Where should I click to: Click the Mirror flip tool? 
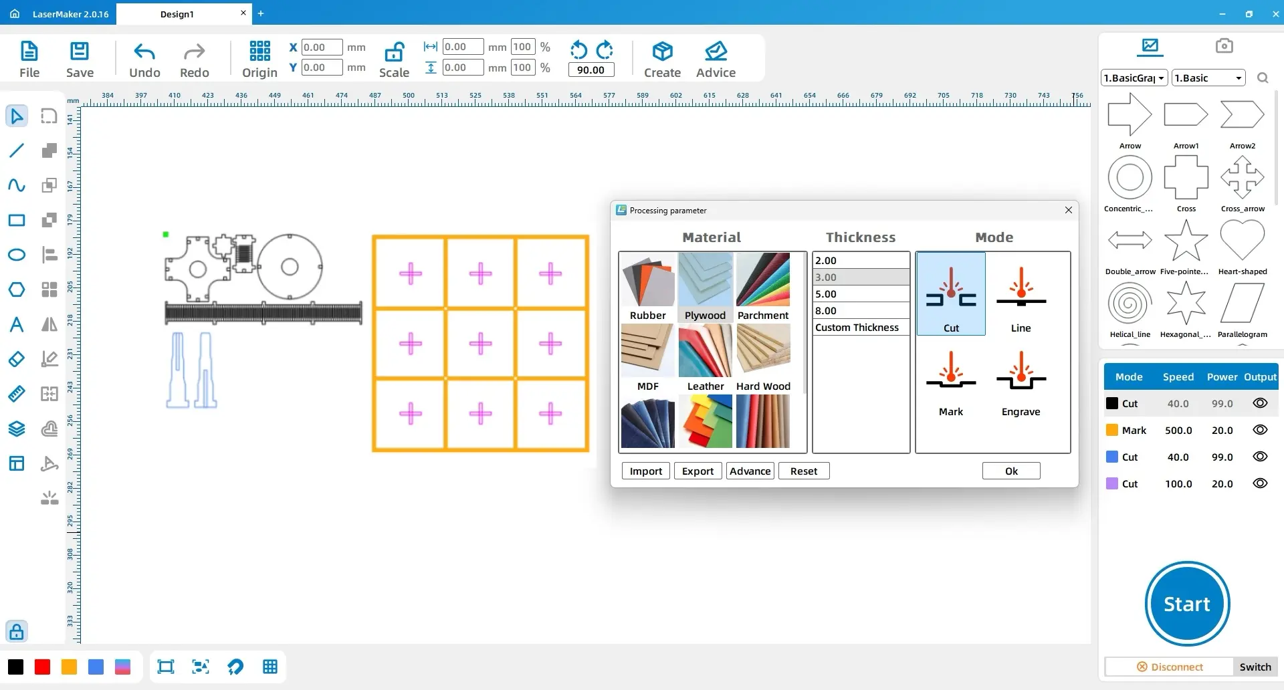49,324
